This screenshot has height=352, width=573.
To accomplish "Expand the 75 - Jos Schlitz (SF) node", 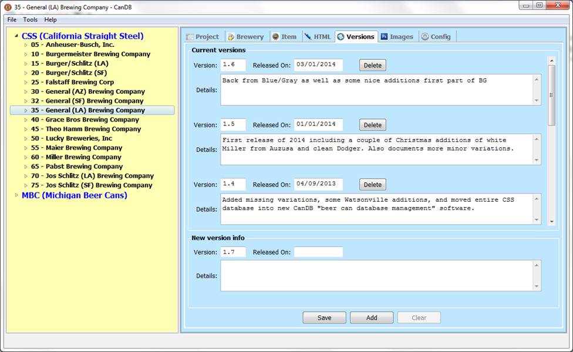I will click(x=26, y=185).
